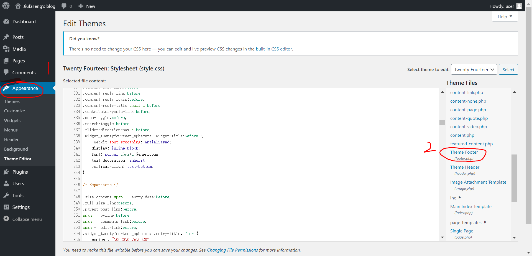The width and height of the screenshot is (532, 256).
Task: Click the user avatar icon
Action: (519, 6)
